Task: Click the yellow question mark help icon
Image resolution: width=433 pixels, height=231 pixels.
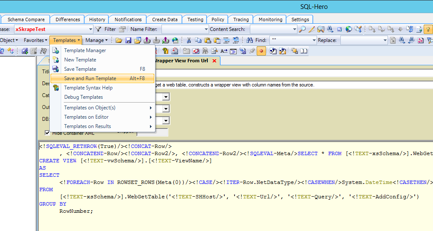Action: click(x=165, y=51)
